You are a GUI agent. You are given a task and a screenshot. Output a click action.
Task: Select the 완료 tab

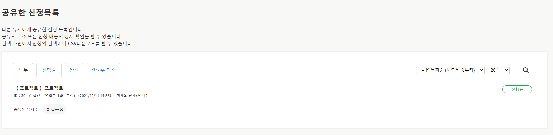pos(74,70)
